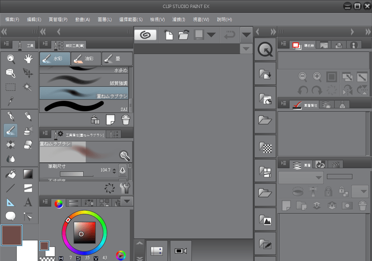The image size is (372, 261).
Task: Open Clip Studio launcher icon
Action: pos(145,35)
